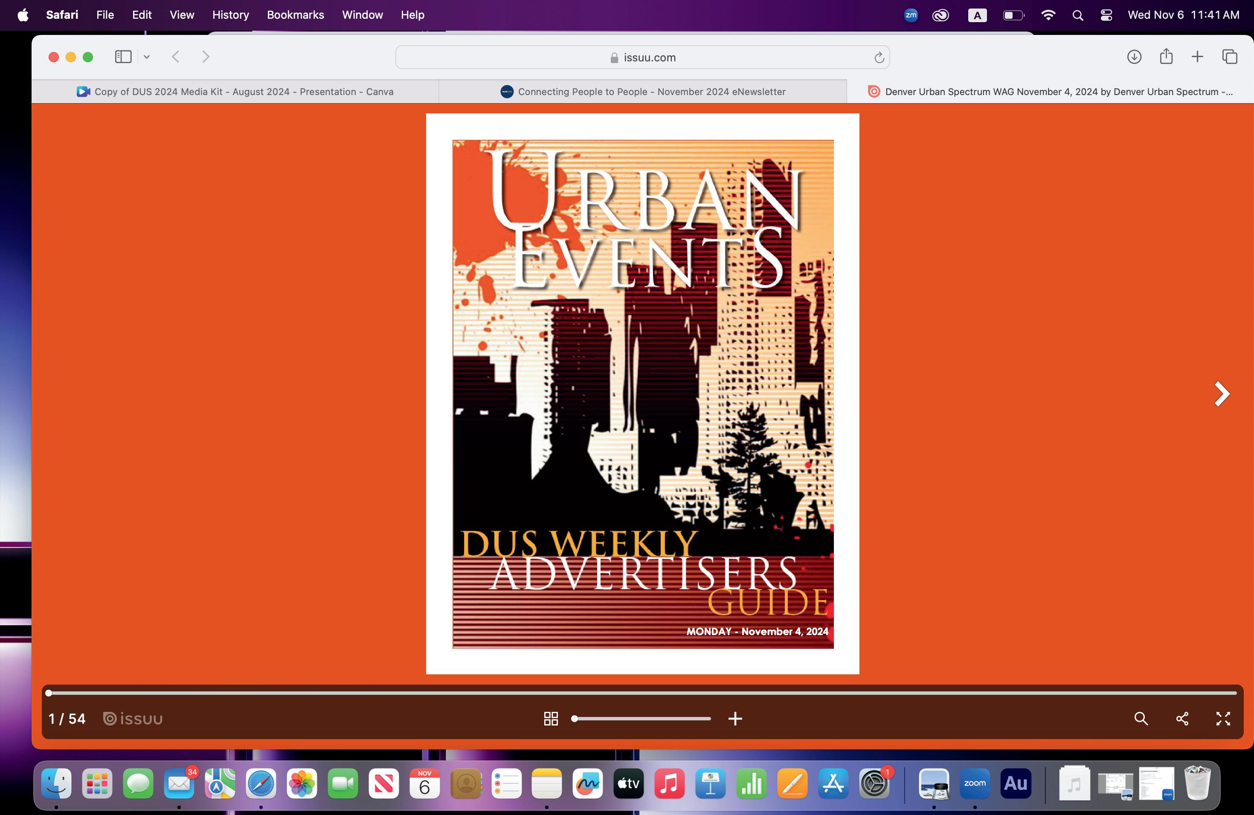This screenshot has height=815, width=1254.
Task: Open the Bookmarks menu
Action: (x=295, y=15)
